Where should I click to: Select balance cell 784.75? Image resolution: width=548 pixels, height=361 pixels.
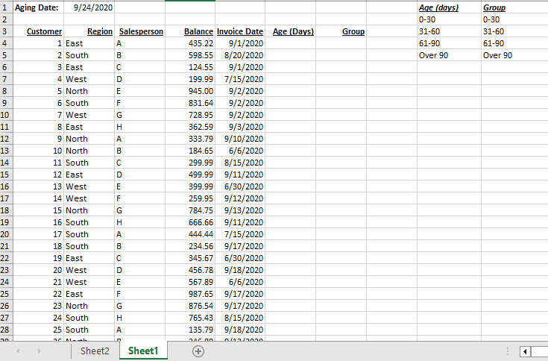190,210
